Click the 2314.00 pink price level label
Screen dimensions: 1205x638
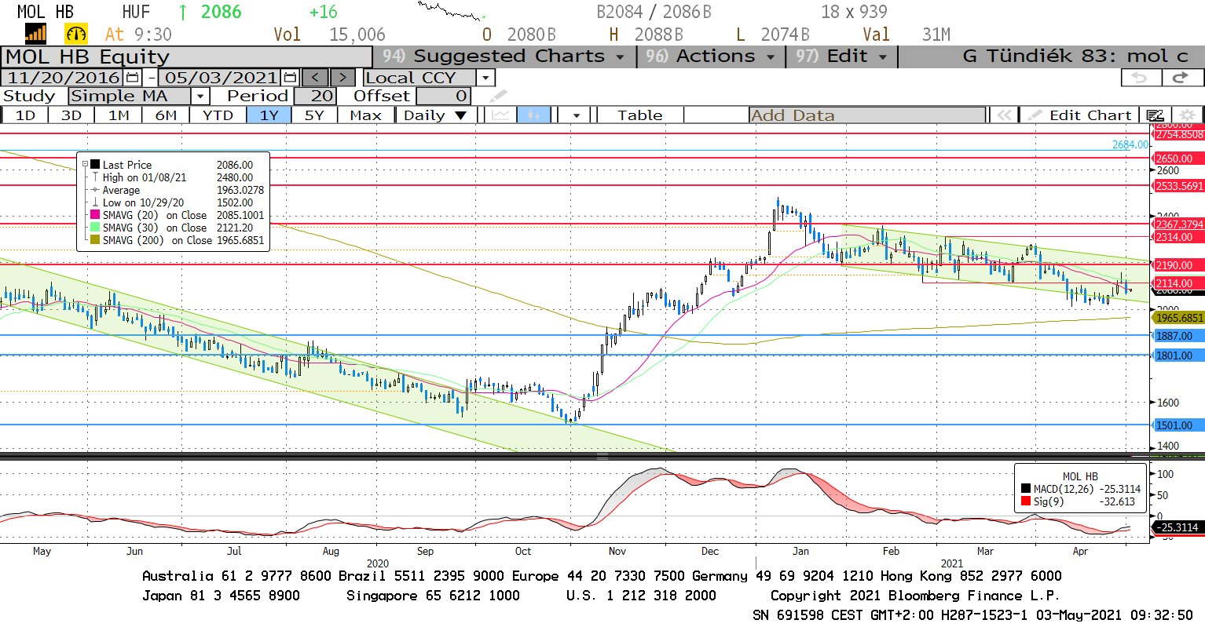point(1177,237)
